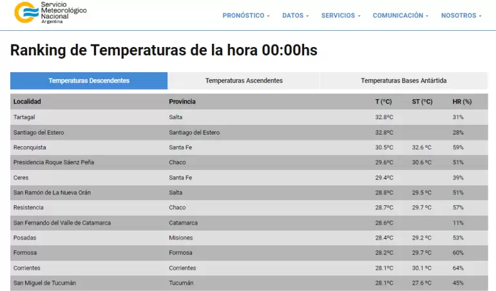496x291 pixels.
Task: Open the SERVICIOS dropdown
Action: 341,15
